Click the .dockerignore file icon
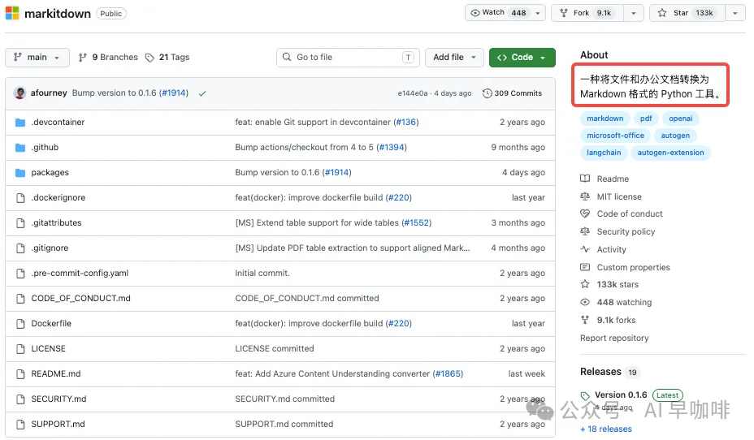 click(20, 198)
